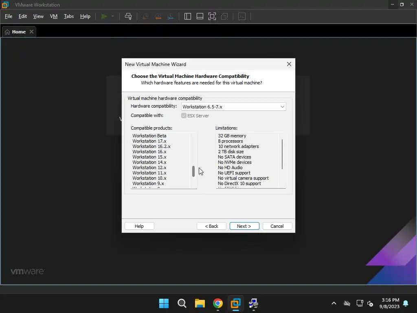The height and width of the screenshot is (313, 417).
Task: Open the File menu
Action: coord(9,16)
